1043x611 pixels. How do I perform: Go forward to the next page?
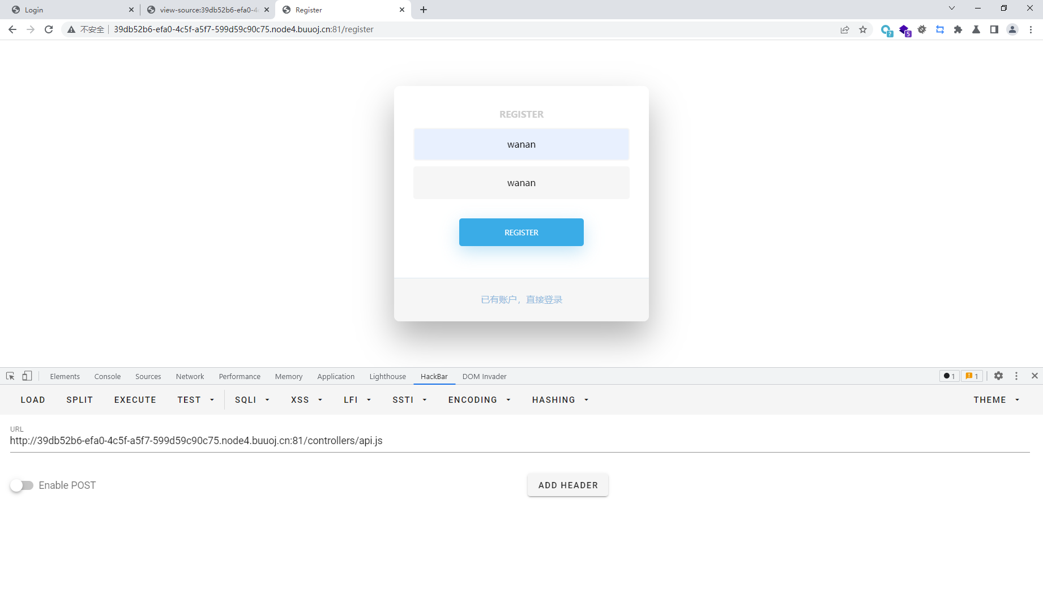click(31, 29)
